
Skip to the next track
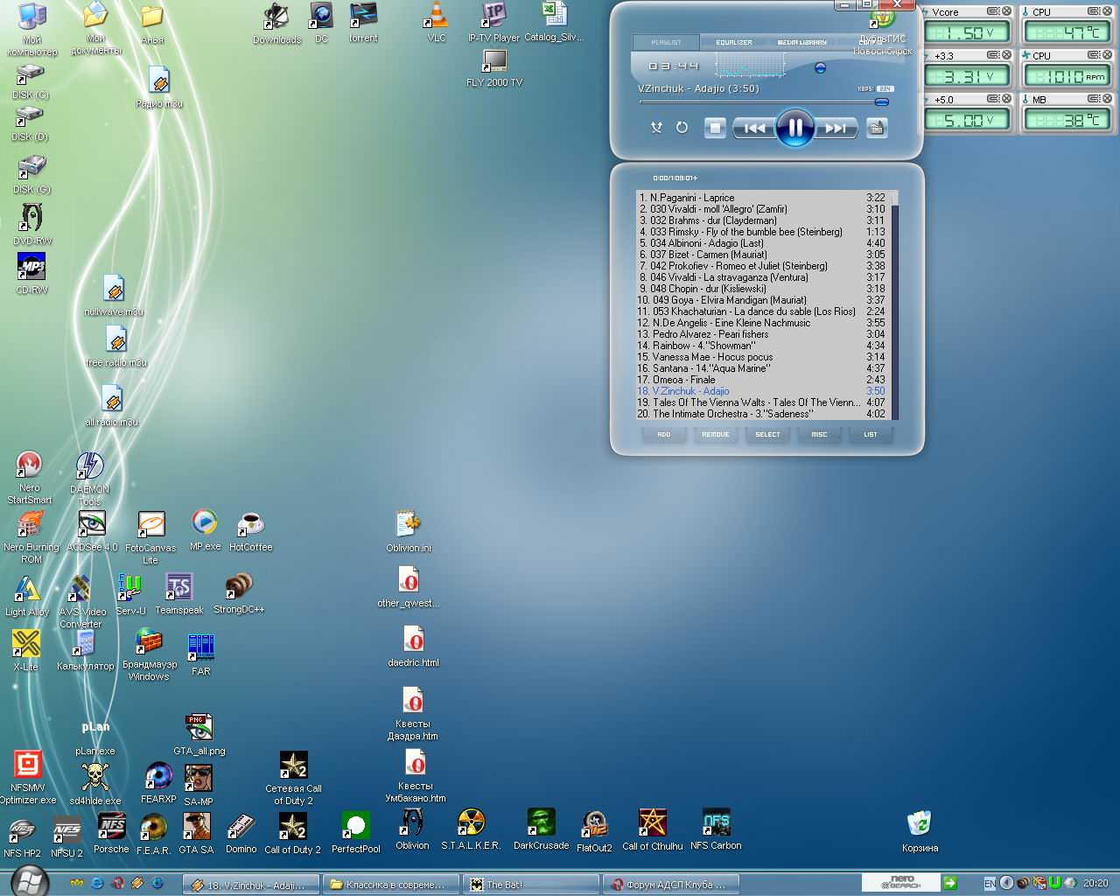pyautogui.click(x=836, y=128)
